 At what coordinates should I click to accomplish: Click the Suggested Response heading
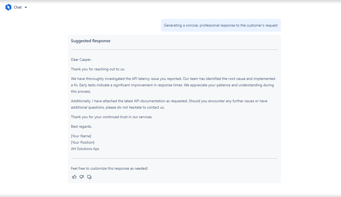(x=91, y=41)
